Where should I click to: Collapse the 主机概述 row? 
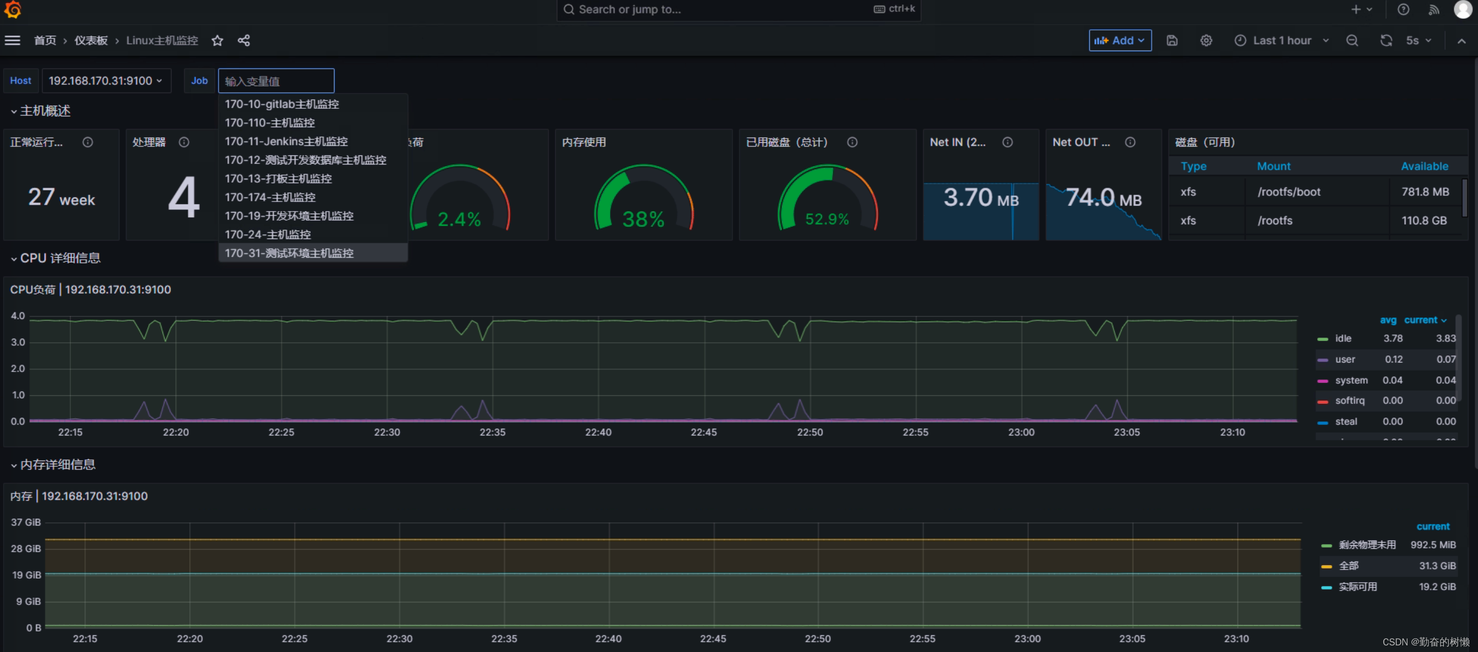coord(40,111)
